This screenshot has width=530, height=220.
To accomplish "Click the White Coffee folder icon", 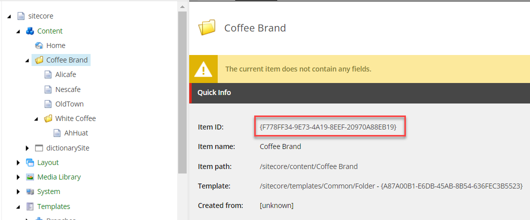I will [49, 118].
